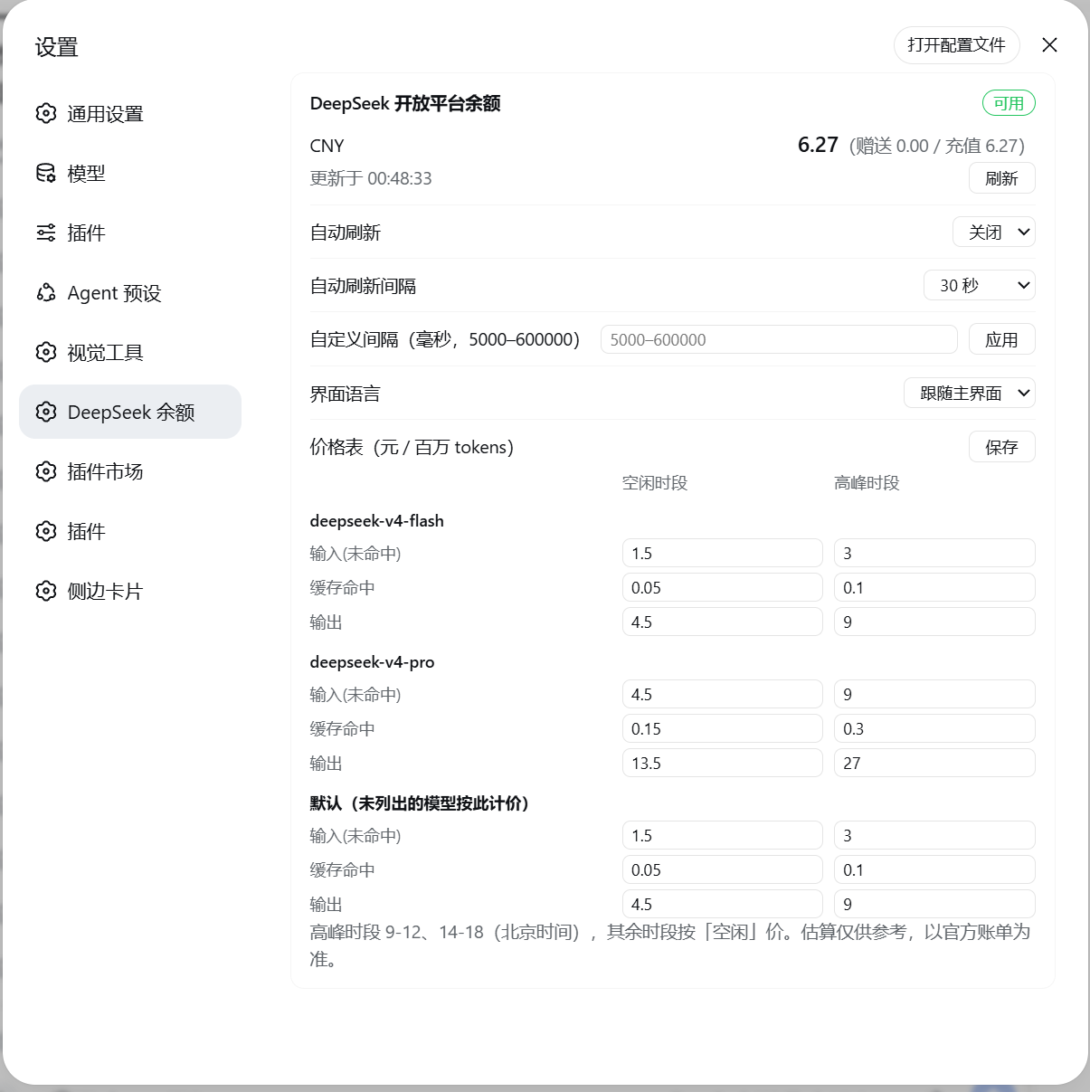Edit deepseek-v4-flash peak input price 3

(x=934, y=553)
